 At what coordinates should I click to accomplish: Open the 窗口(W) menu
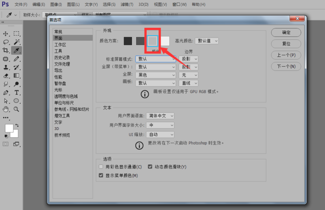point(179,4)
